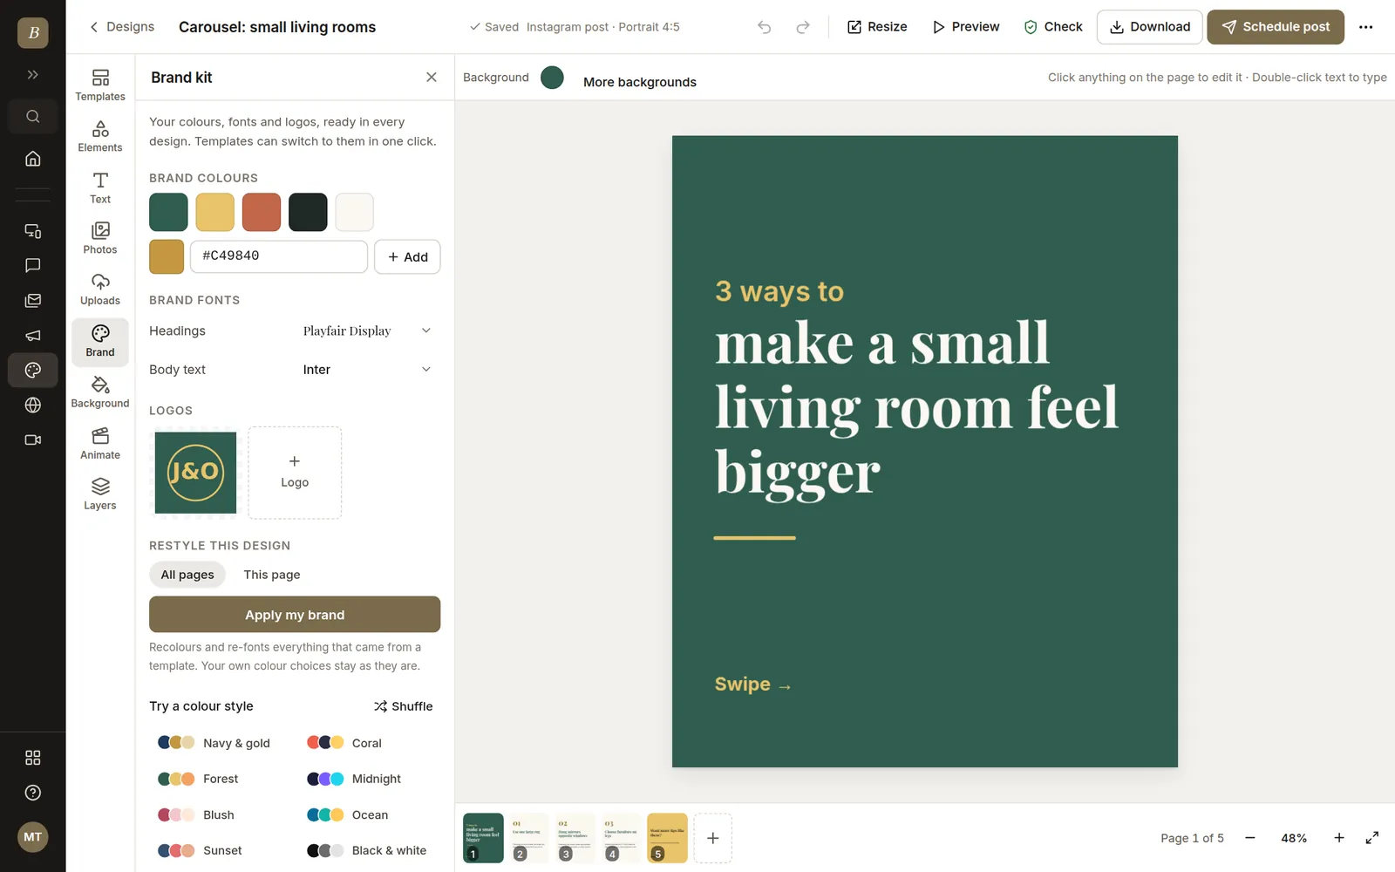This screenshot has height=872, width=1395.
Task: Open the Animate panel
Action: click(100, 444)
